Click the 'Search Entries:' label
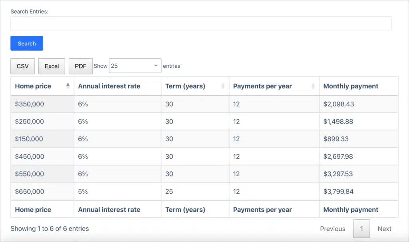 pyautogui.click(x=30, y=12)
